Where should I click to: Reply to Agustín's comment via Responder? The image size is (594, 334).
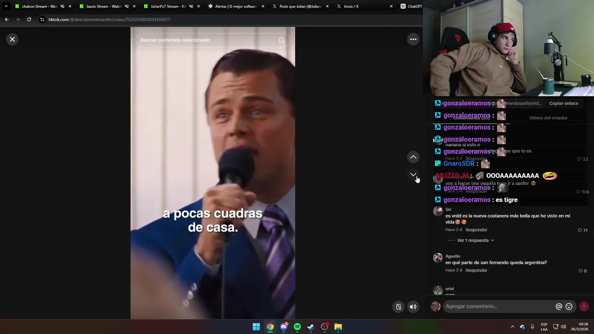476,270
